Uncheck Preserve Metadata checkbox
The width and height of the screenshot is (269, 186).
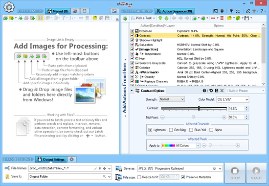point(183,177)
